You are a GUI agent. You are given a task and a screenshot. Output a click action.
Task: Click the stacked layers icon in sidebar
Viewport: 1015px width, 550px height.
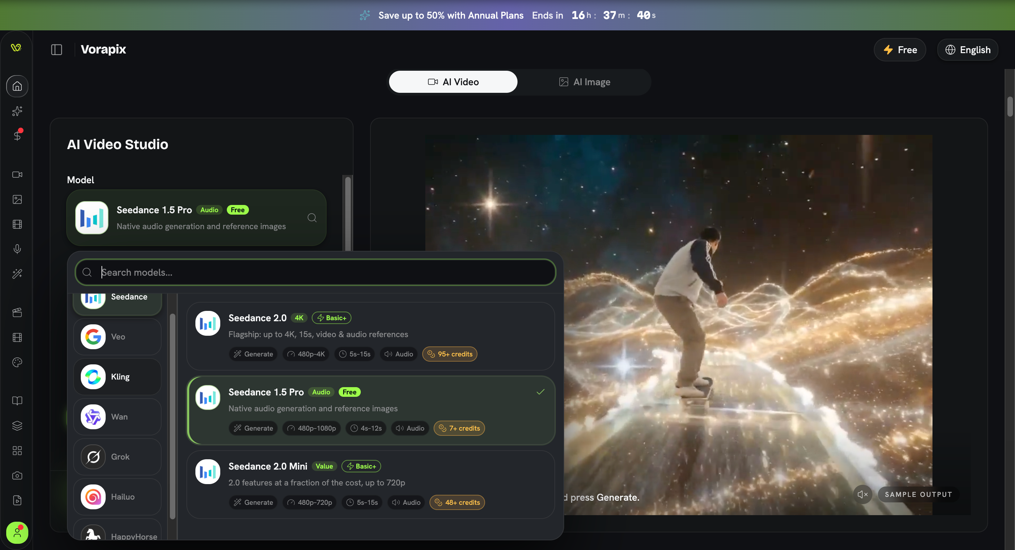pyautogui.click(x=17, y=425)
